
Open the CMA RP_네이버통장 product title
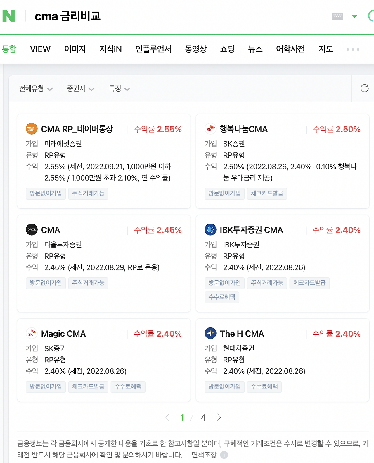(x=77, y=129)
